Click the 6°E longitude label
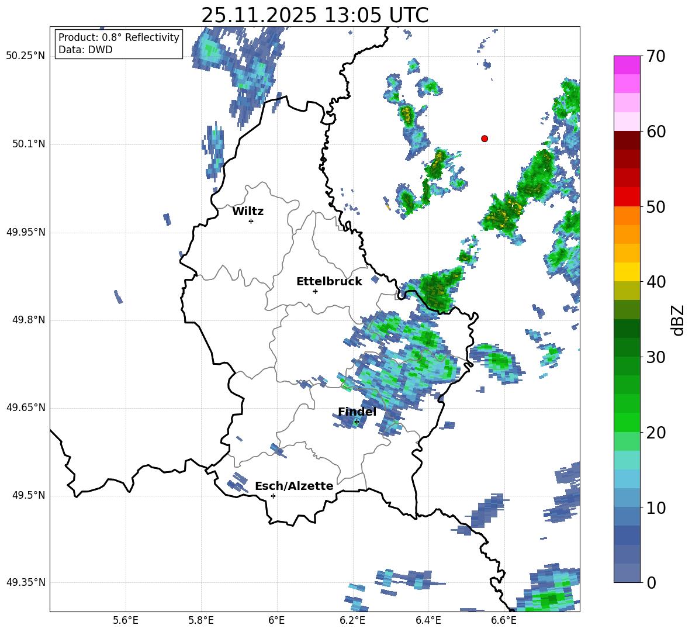 point(276,620)
